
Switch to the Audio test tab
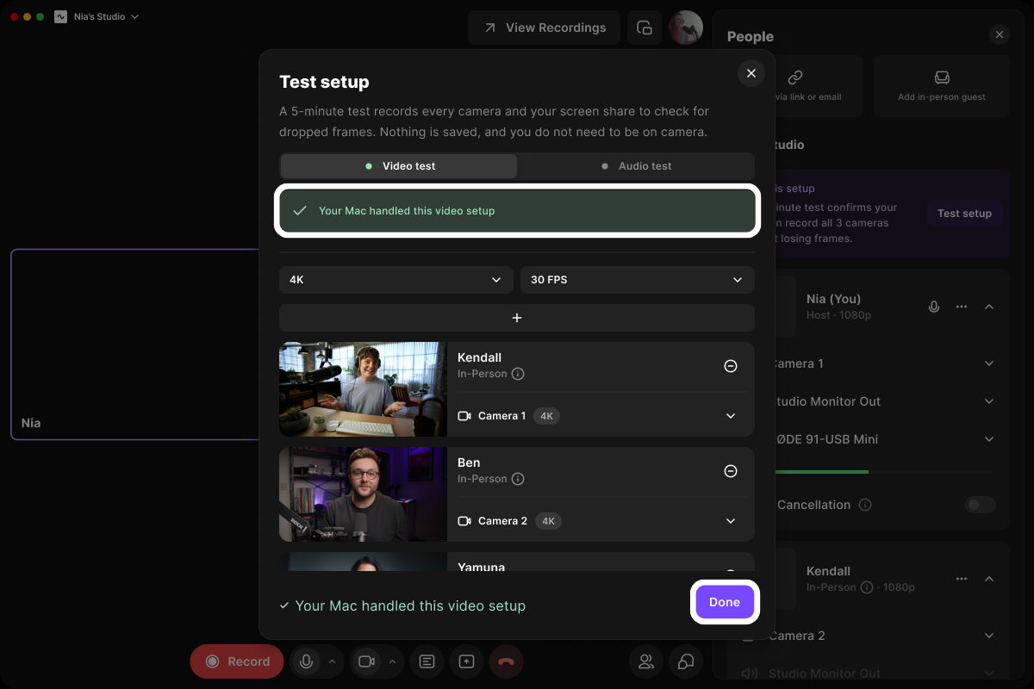pyautogui.click(x=636, y=166)
